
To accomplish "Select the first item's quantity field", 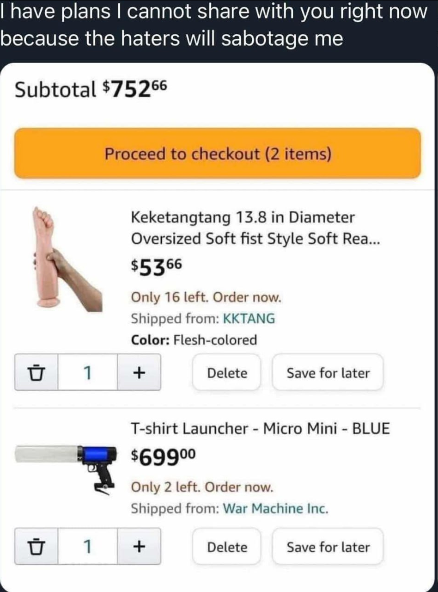I will pos(87,372).
